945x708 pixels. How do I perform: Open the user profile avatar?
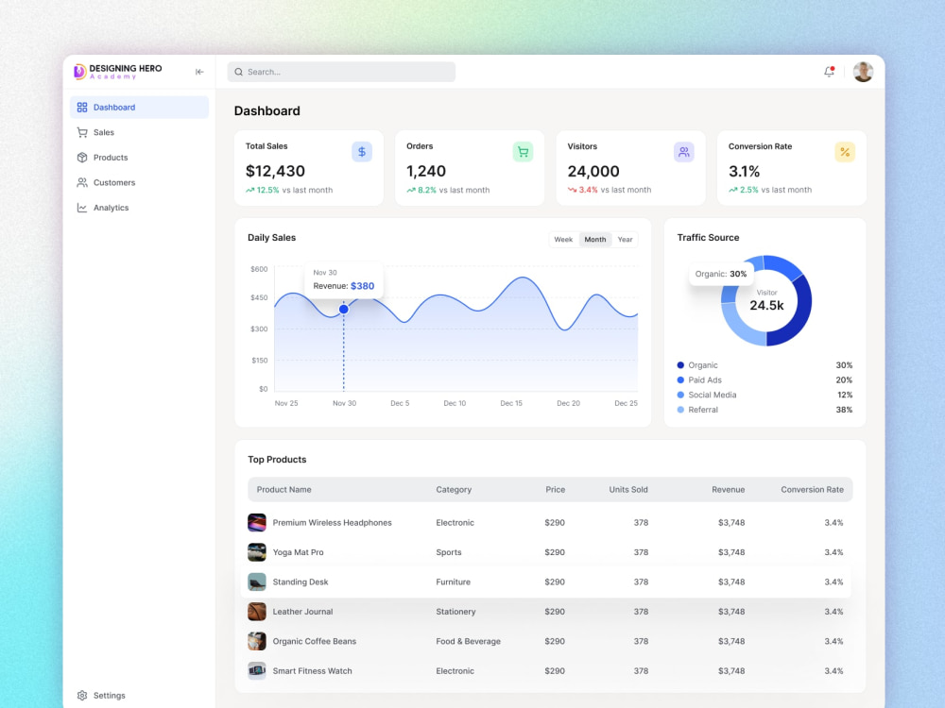[863, 72]
